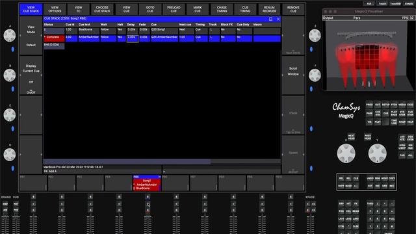Open the CUE STOR cue store key
This screenshot has height=234, width=416.
point(410,113)
